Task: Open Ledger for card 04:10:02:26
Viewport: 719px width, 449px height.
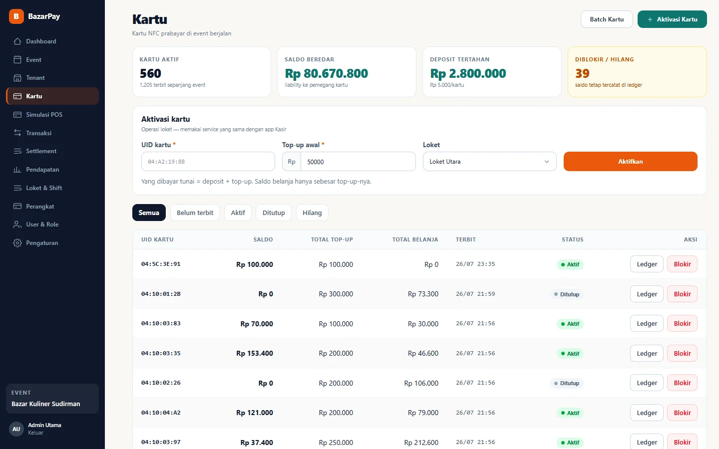Action: (x=647, y=383)
